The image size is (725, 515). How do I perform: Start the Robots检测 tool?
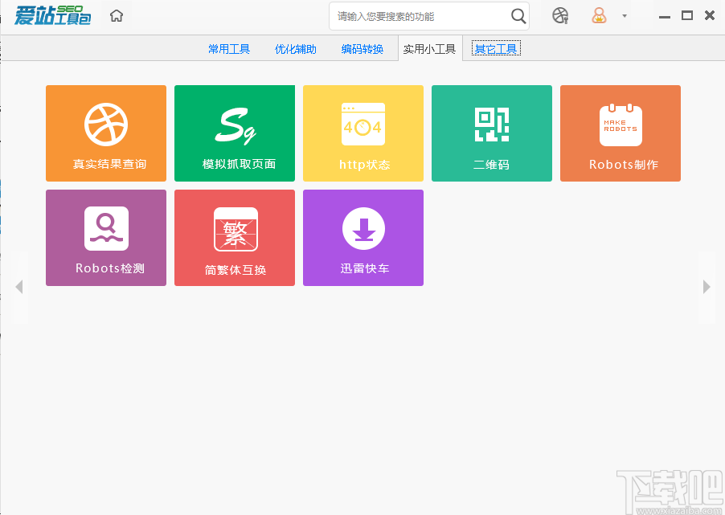click(105, 237)
